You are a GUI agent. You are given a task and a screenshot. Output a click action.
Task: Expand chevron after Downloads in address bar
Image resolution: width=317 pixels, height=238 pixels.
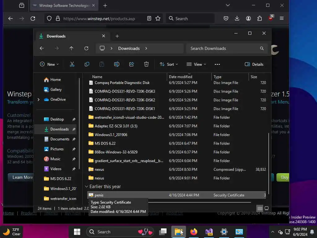point(146,48)
